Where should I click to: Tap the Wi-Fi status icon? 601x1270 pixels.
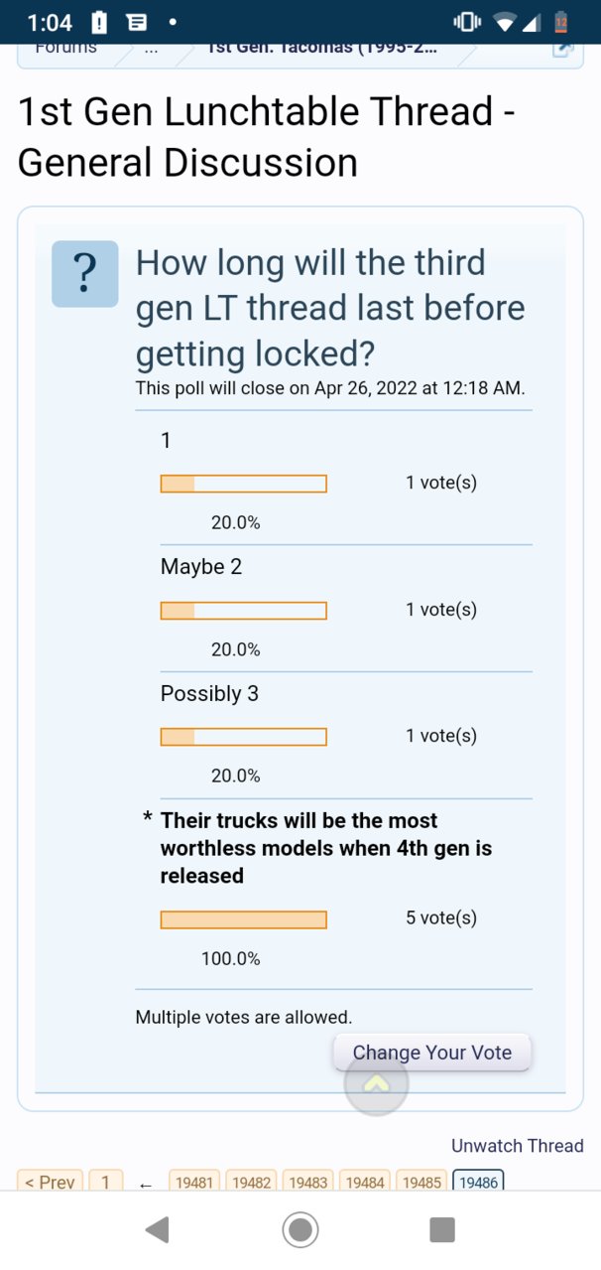pyautogui.click(x=505, y=21)
